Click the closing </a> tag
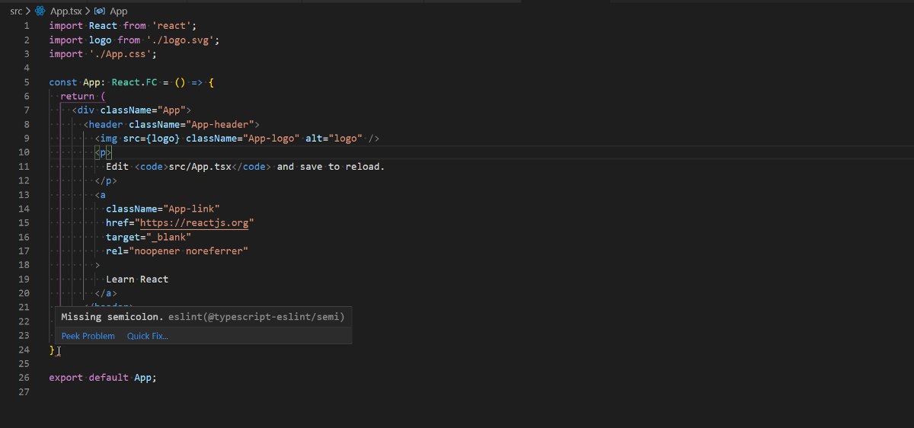Image resolution: width=914 pixels, height=428 pixels. [x=106, y=293]
